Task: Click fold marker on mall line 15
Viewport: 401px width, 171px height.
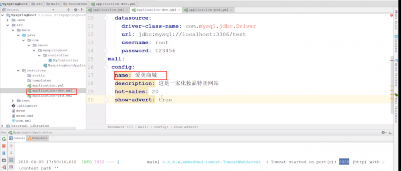Action: (x=105, y=59)
